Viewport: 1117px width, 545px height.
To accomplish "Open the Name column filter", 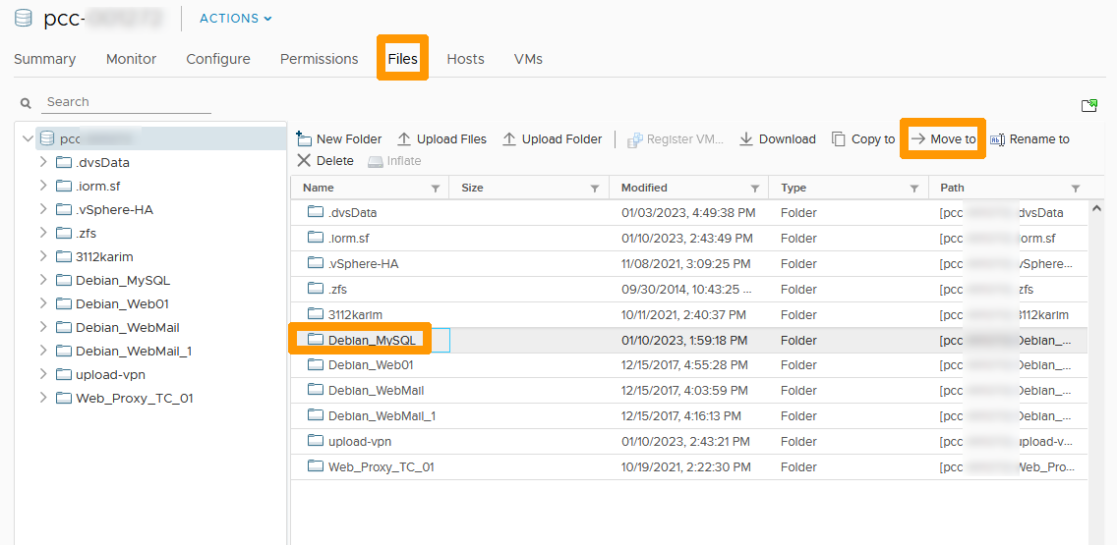I will pyautogui.click(x=436, y=188).
